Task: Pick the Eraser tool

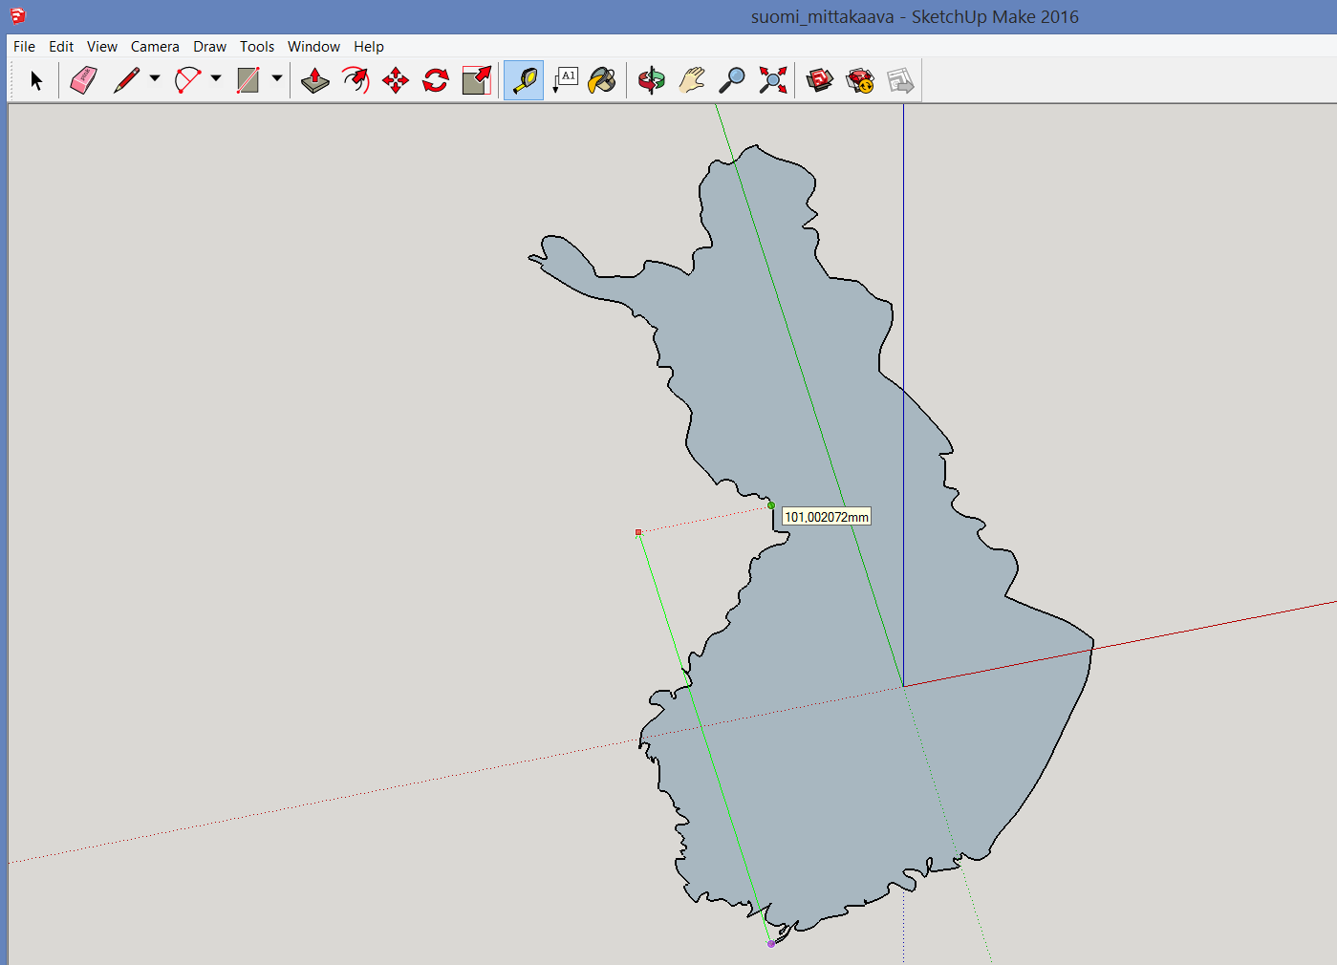Action: [x=83, y=81]
